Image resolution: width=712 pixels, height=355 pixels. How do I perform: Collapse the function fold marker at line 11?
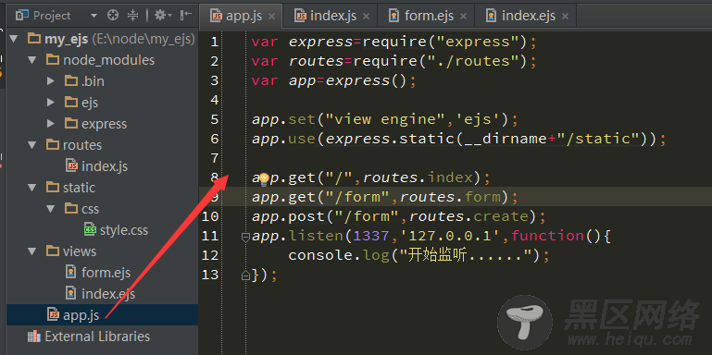coord(245,237)
